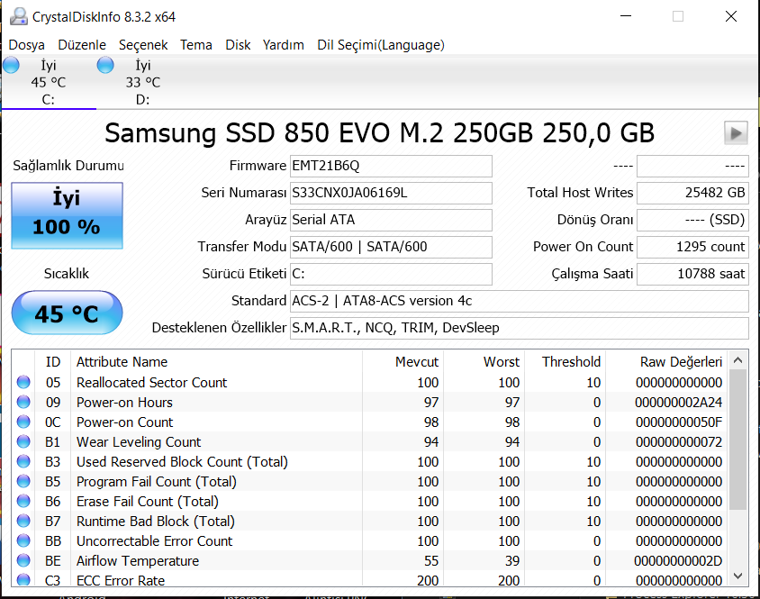760x599 pixels.
Task: Click the scrollbar down arrow in attribute list
Action: point(738,576)
